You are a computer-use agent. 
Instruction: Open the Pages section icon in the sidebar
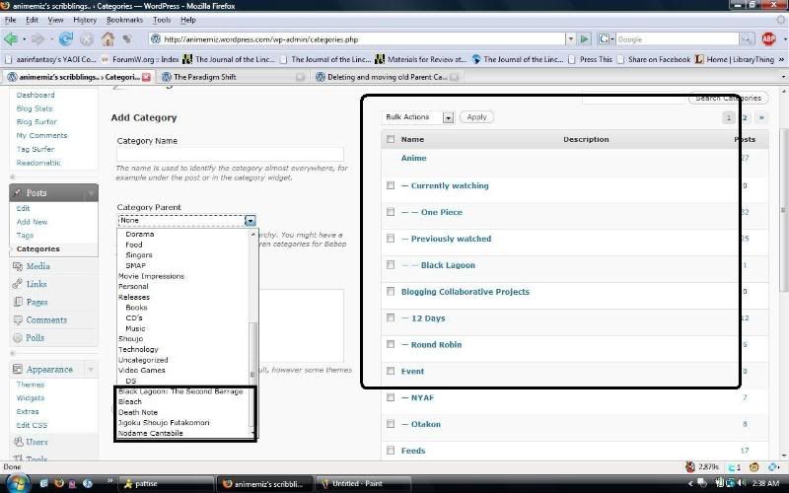(x=18, y=302)
